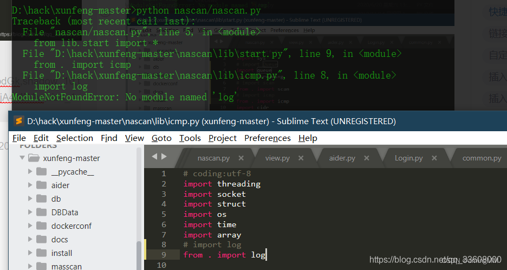This screenshot has height=270, width=507.
Task: Select the install folder name
Action: click(61, 253)
